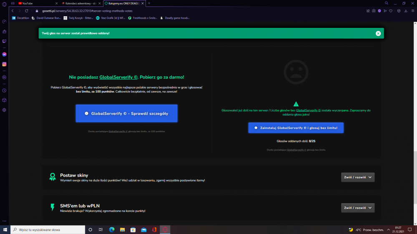Click the GlobalServerify © heading link
417x234 pixels.
[x=118, y=77]
